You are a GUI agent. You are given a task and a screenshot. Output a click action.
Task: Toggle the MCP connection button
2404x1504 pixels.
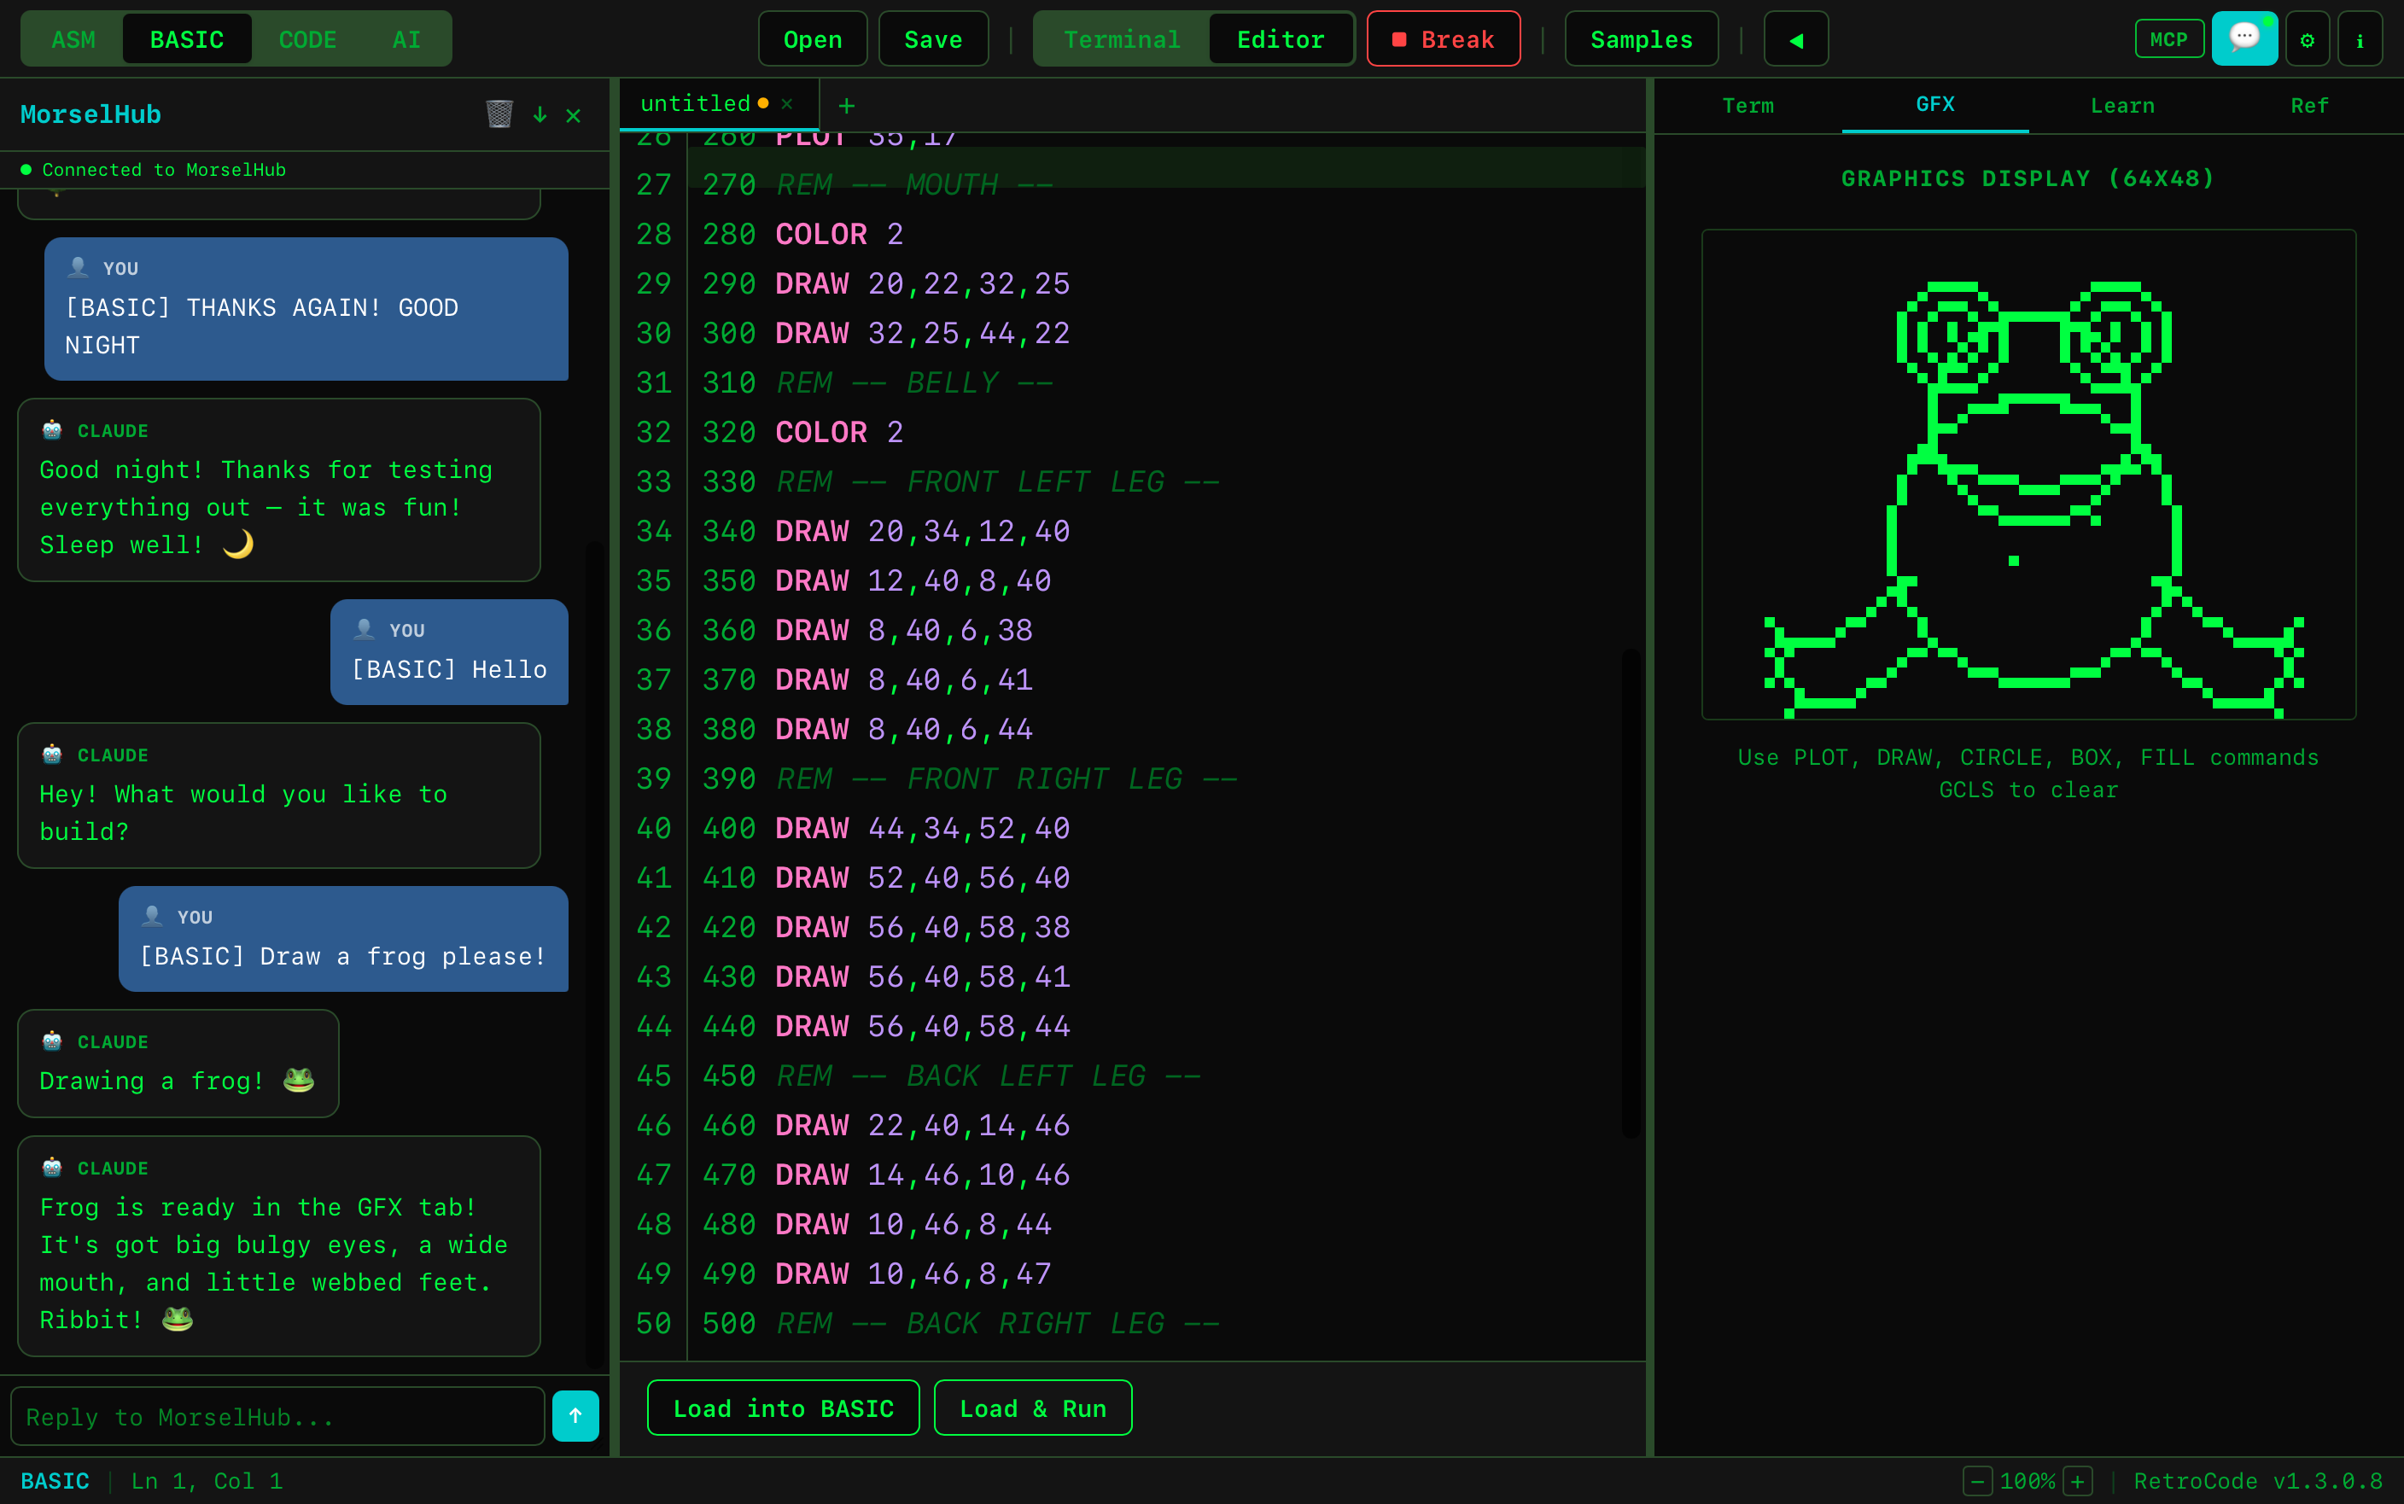(2168, 38)
